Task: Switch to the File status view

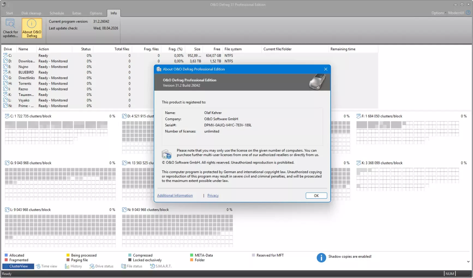Action: (132, 266)
